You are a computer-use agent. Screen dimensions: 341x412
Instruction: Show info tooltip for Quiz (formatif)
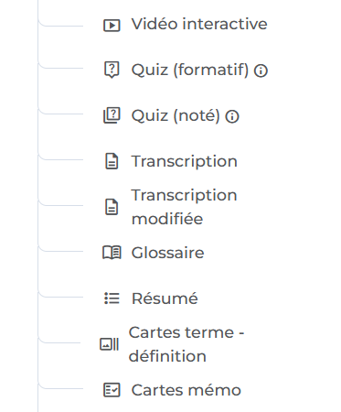pyautogui.click(x=261, y=71)
